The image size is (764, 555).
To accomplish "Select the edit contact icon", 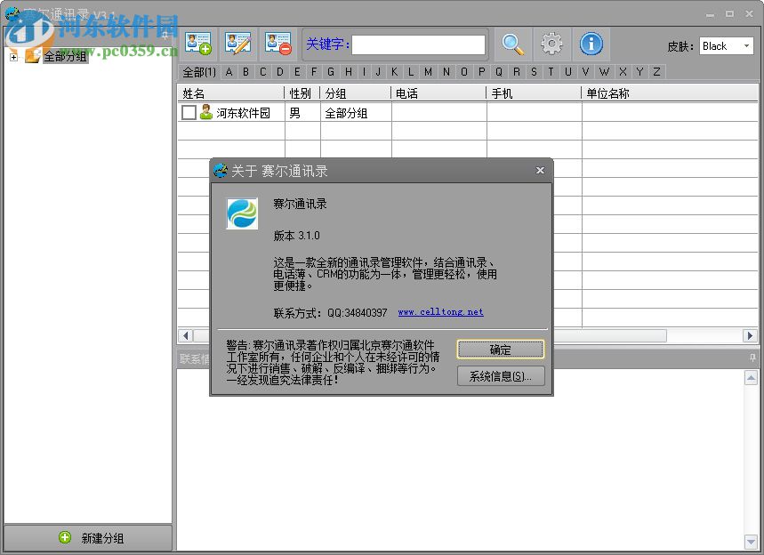I will pyautogui.click(x=238, y=43).
